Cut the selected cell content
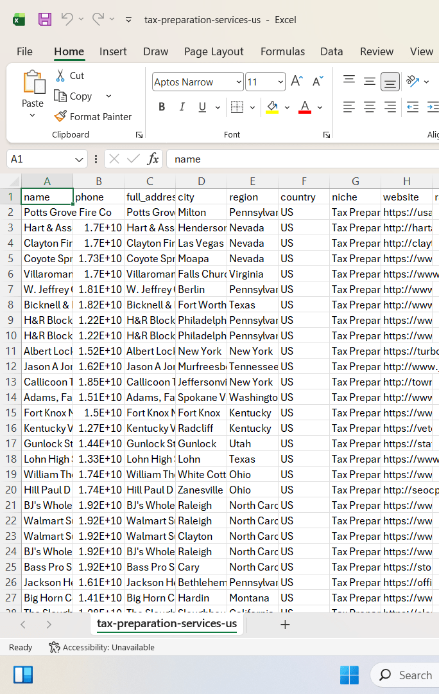Screen dimensions: 439x694 (70, 76)
